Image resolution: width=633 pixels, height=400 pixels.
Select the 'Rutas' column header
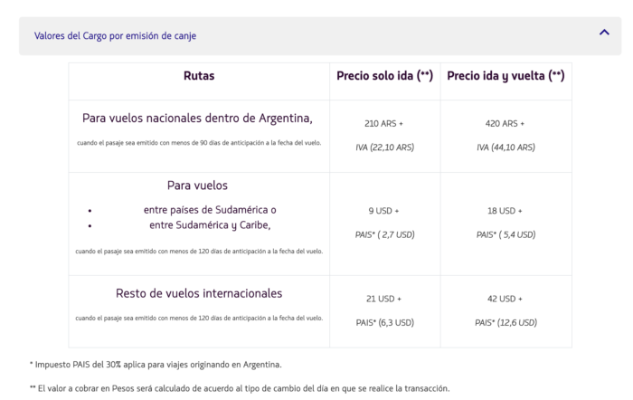(199, 76)
